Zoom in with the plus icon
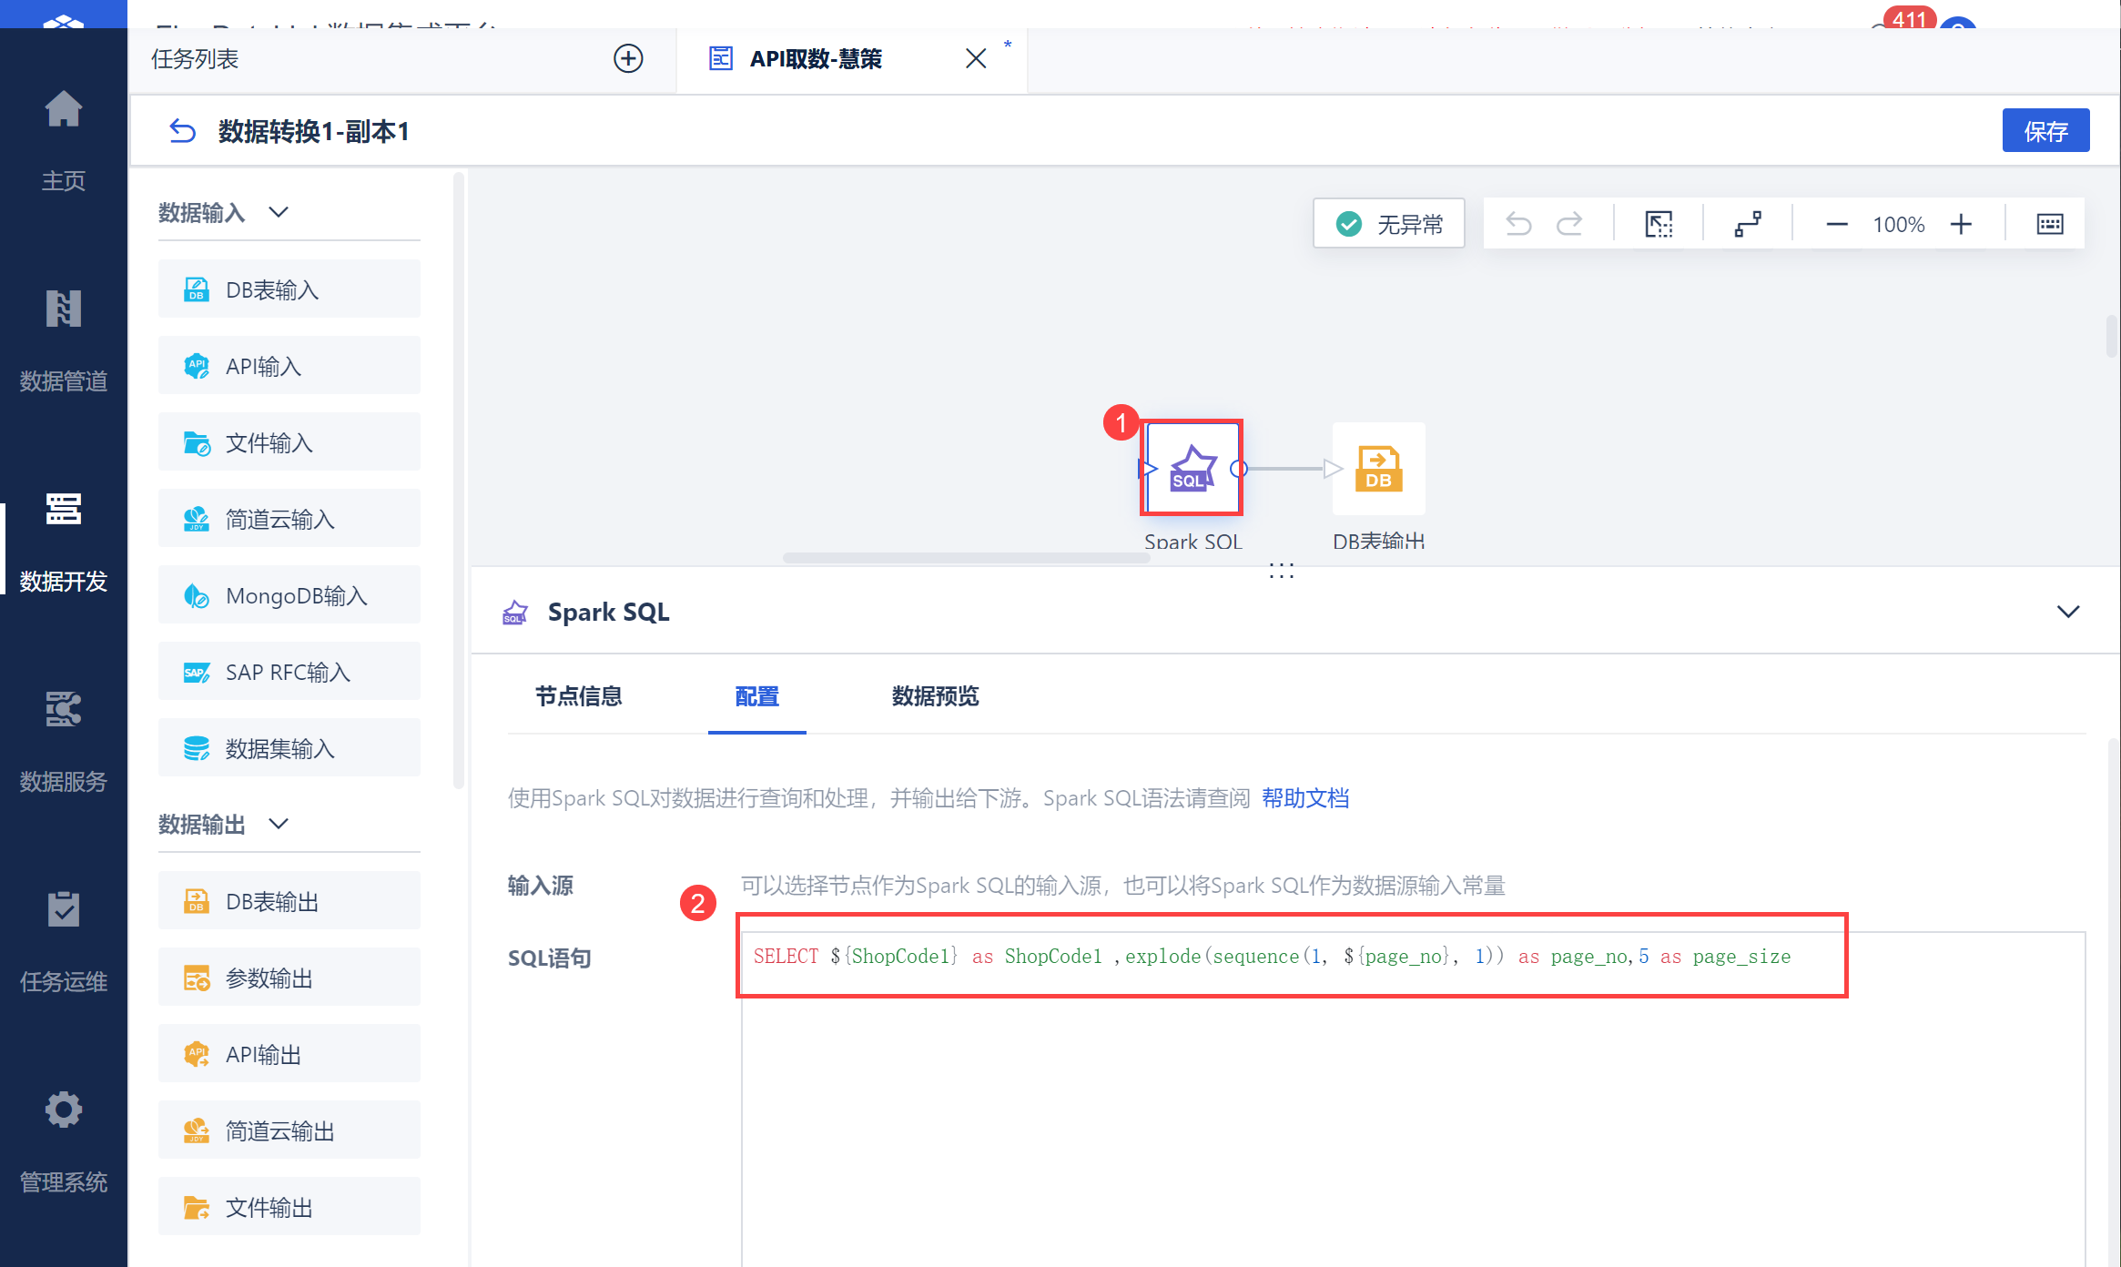The width and height of the screenshot is (2121, 1267). (x=1962, y=224)
